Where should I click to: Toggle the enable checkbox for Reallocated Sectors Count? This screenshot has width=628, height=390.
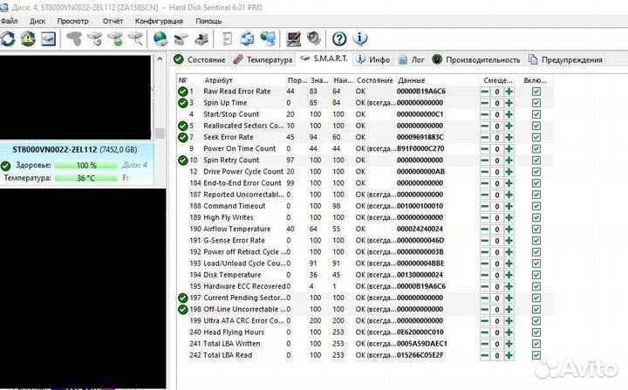click(536, 126)
